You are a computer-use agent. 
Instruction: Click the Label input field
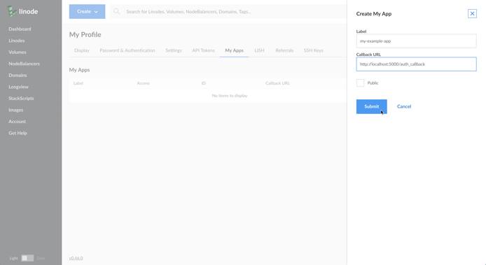pyautogui.click(x=416, y=41)
